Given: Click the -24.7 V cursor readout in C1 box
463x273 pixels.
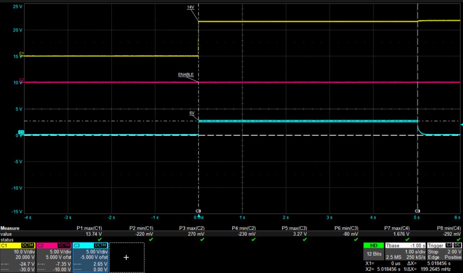Looking at the screenshot, I should [x=27, y=264].
